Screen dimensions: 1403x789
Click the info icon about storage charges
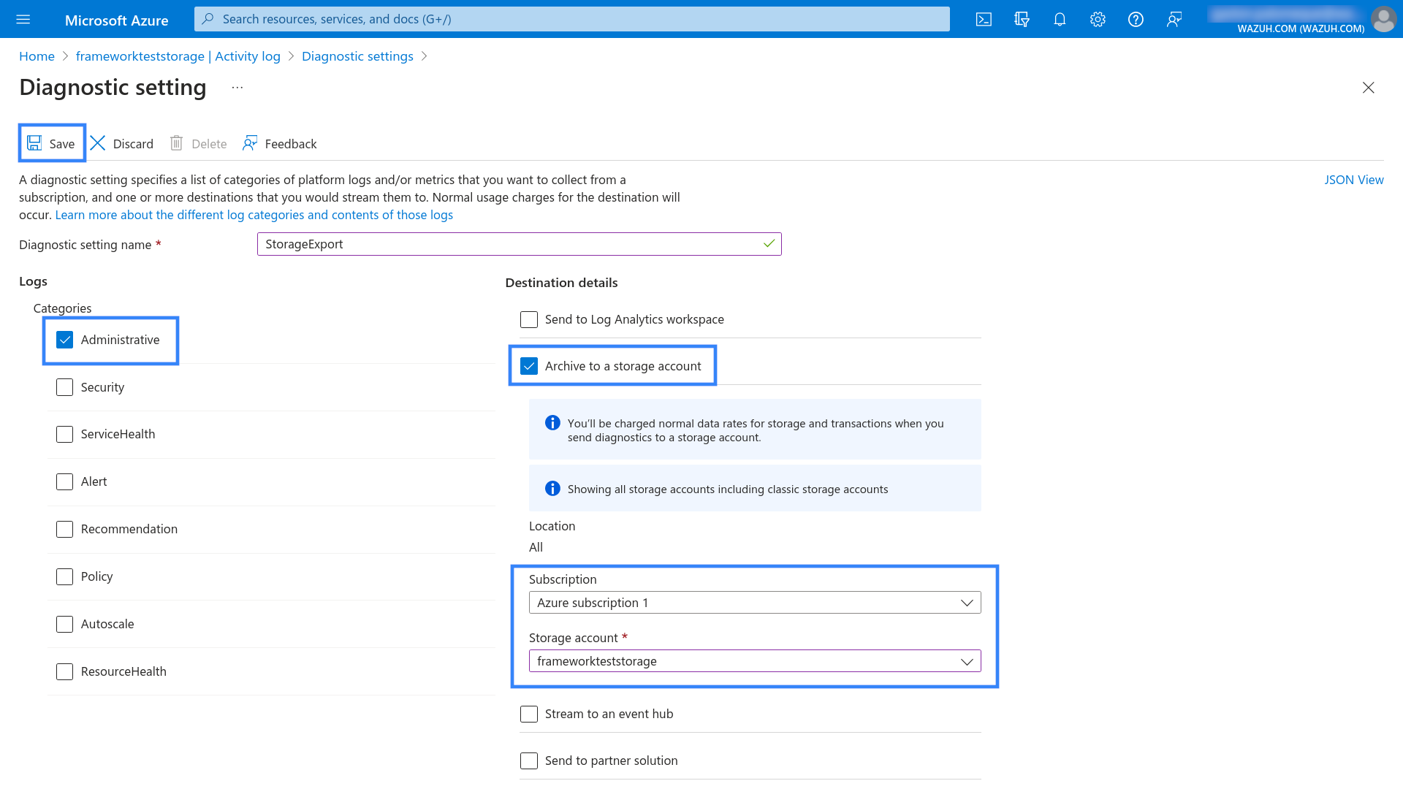552,423
